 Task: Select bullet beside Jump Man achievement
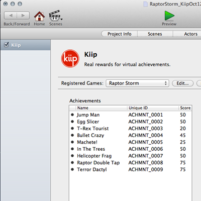coord(72,115)
